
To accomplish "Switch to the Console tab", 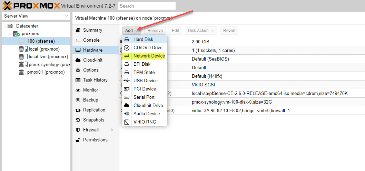I will (91, 40).
